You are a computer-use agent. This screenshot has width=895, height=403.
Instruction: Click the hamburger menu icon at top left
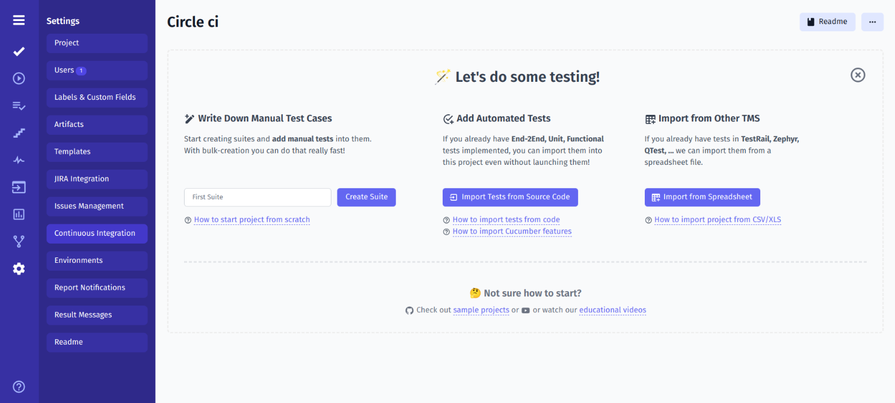[19, 19]
